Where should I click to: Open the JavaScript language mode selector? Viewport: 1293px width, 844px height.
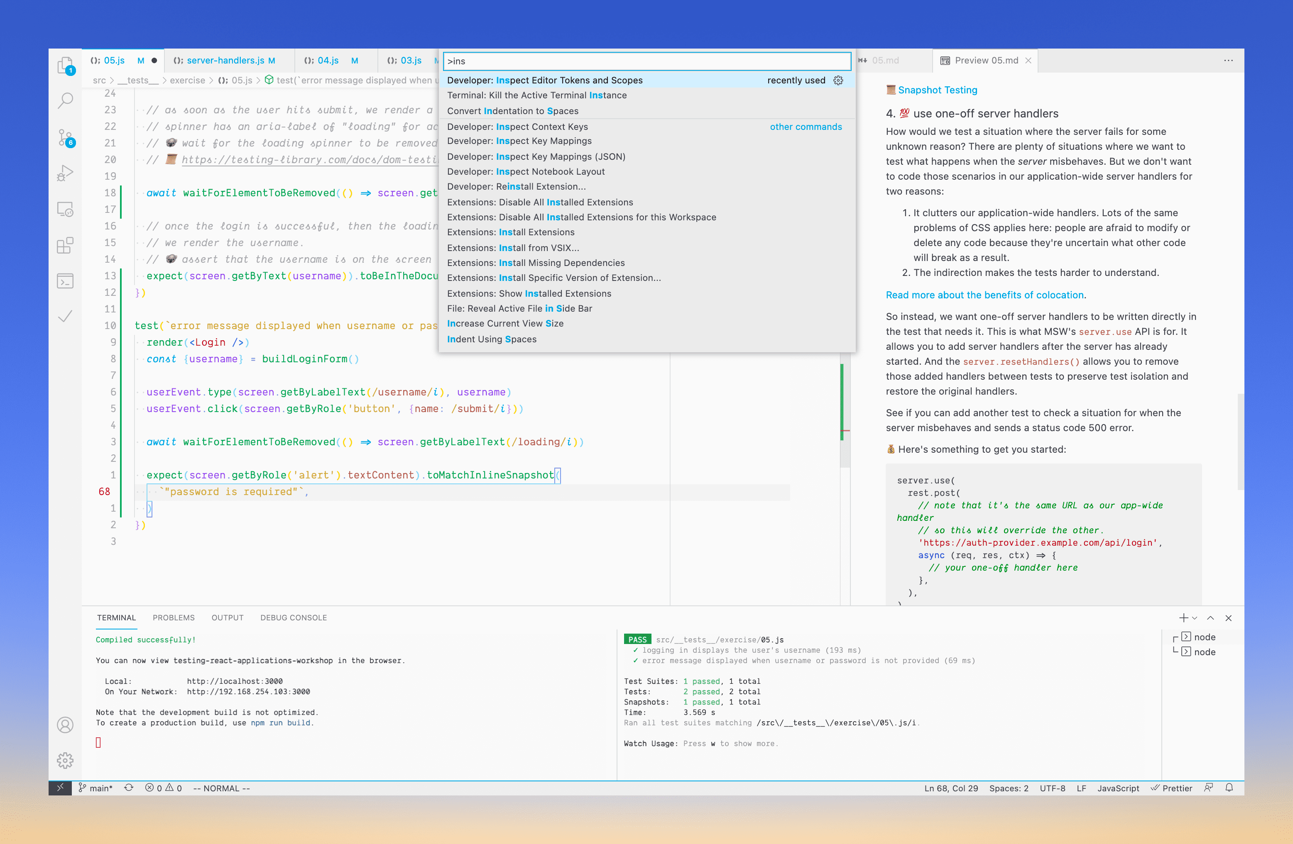pos(1118,788)
